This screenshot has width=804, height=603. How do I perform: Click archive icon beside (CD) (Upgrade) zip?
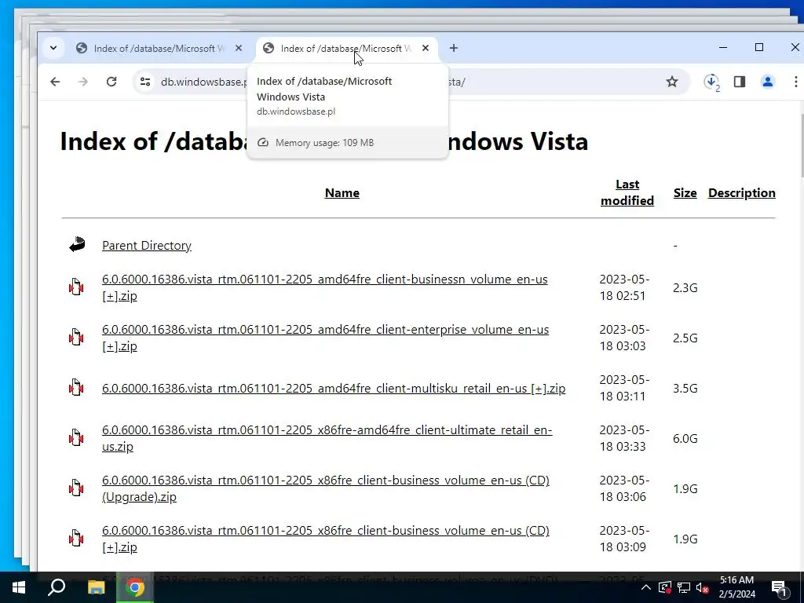coord(76,488)
